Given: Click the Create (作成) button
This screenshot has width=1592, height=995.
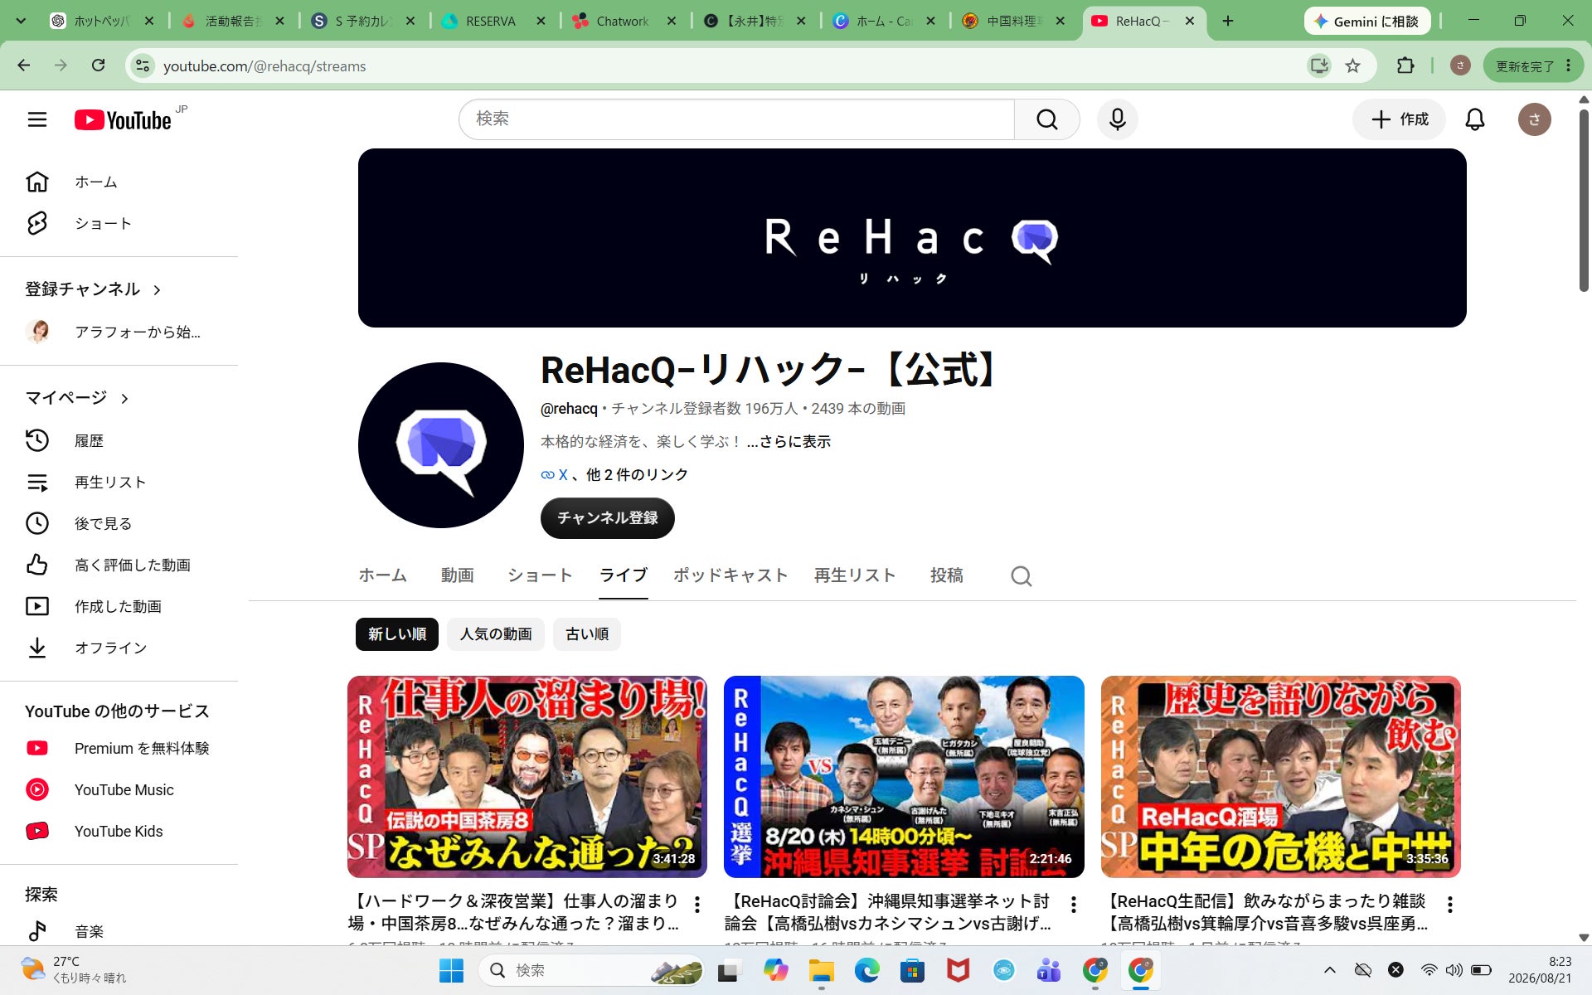Looking at the screenshot, I should pyautogui.click(x=1399, y=119).
